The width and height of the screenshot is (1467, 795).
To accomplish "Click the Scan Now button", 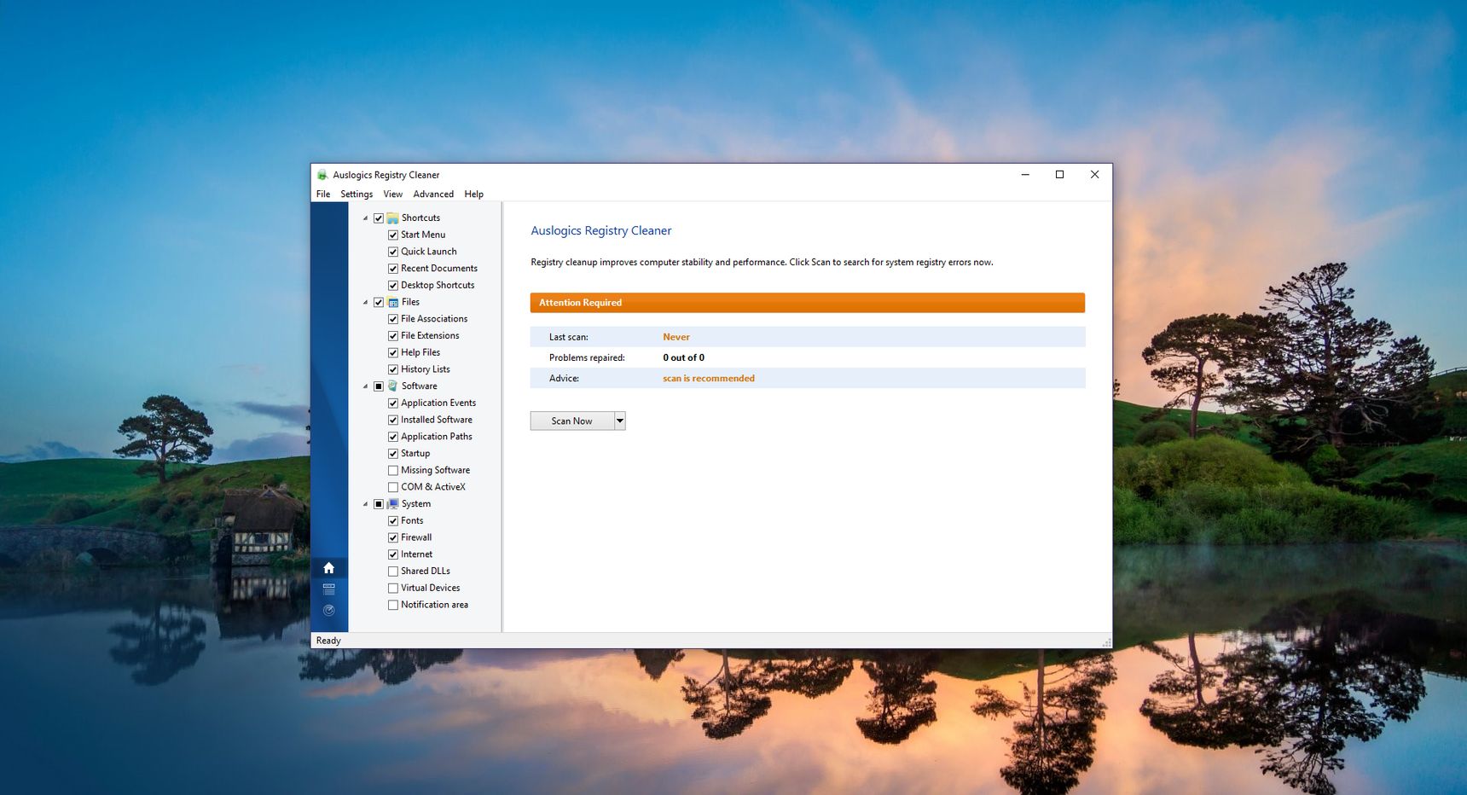I will (x=572, y=421).
